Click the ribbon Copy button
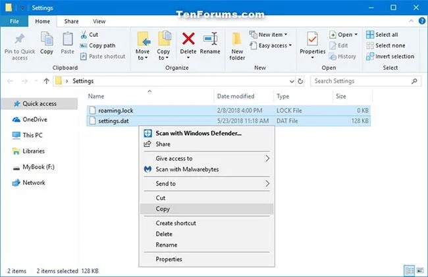428x277 pixels. (x=47, y=43)
